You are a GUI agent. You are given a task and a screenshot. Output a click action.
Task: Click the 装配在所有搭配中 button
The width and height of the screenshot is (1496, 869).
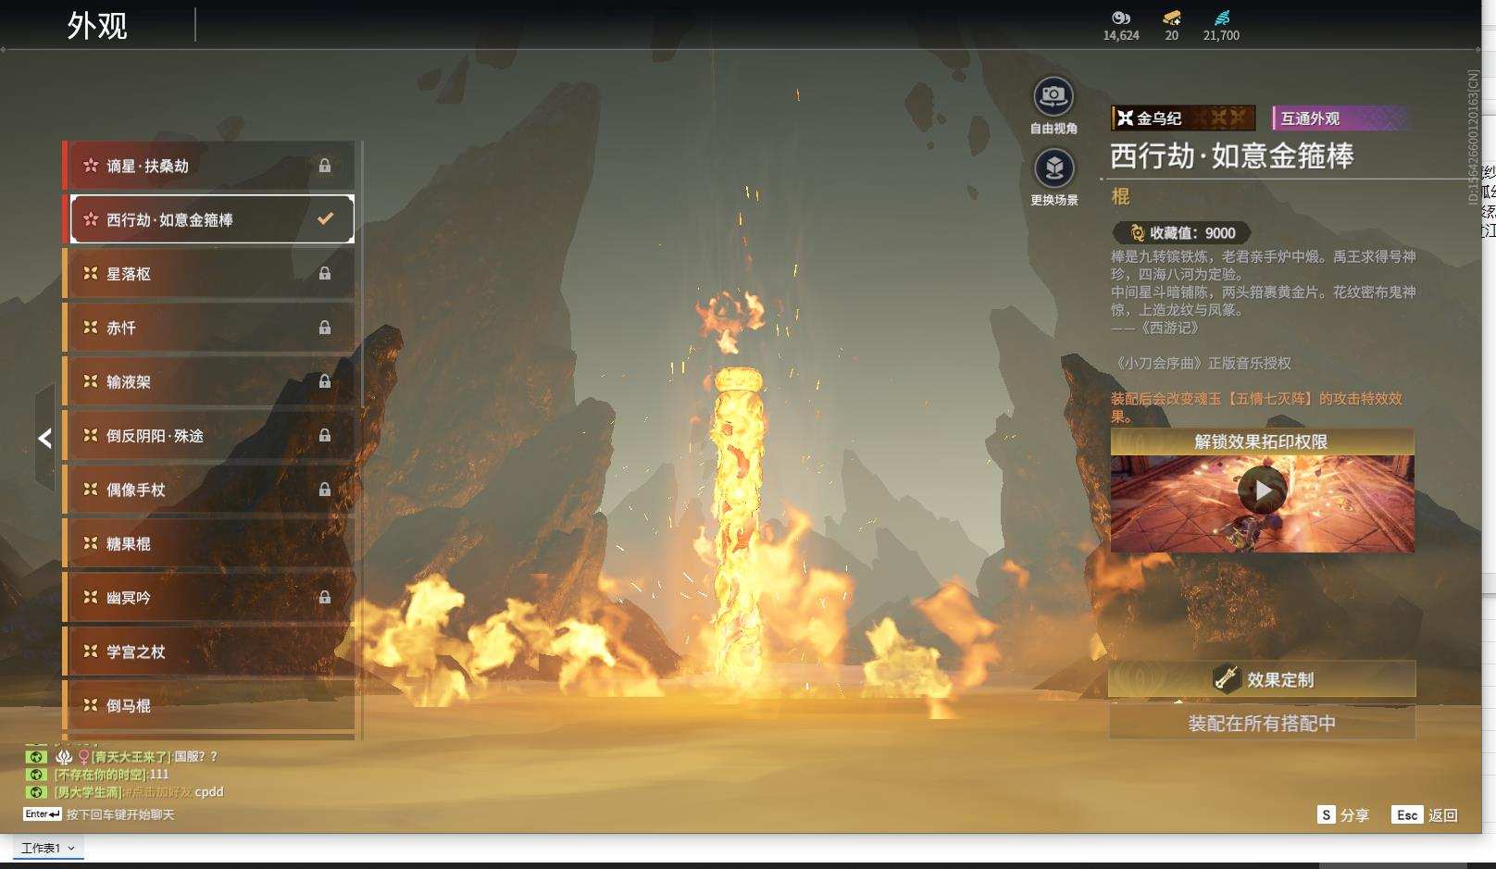[1262, 723]
